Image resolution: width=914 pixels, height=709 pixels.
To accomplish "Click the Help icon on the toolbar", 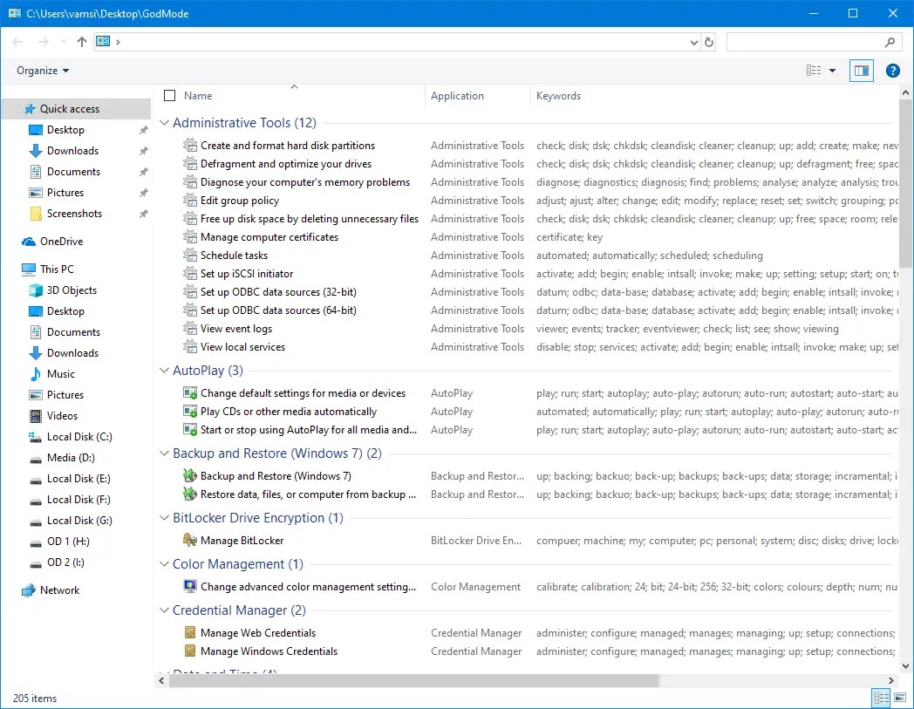I will (892, 71).
